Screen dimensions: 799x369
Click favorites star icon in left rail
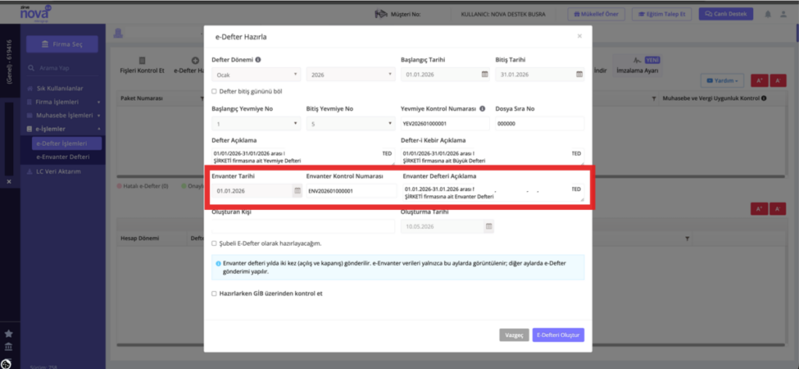pos(9,334)
